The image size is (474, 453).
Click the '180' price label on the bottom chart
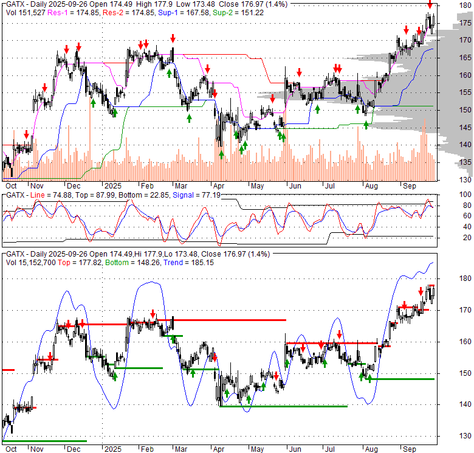click(465, 278)
